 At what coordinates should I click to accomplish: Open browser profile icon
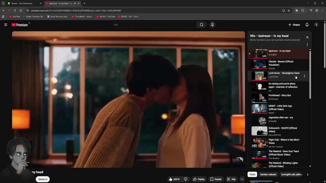[317, 10]
